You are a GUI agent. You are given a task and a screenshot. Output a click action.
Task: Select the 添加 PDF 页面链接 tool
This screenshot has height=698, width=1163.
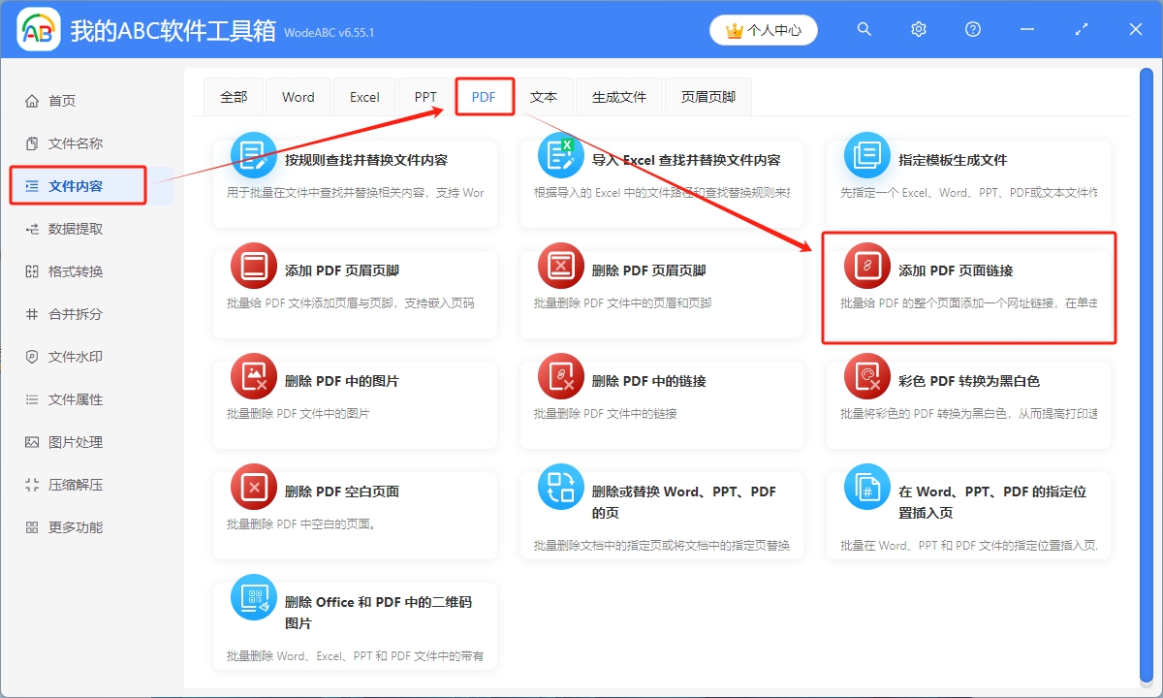pos(968,288)
